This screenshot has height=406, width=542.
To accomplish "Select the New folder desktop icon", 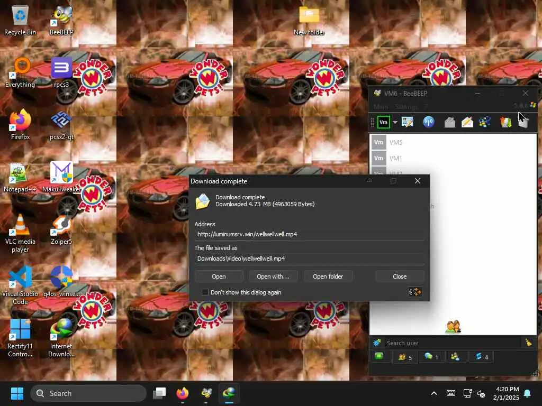I will point(309,20).
